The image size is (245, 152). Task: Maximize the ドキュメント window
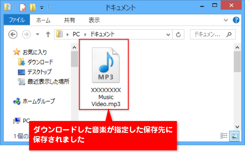pos(214,5)
